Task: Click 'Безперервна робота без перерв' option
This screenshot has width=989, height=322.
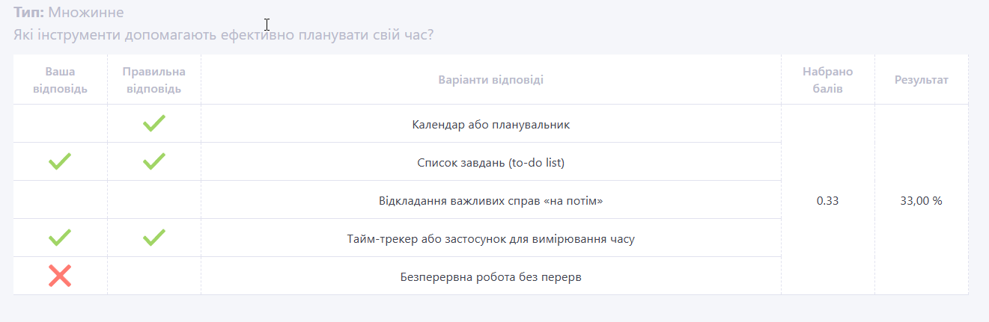Action: coord(490,277)
